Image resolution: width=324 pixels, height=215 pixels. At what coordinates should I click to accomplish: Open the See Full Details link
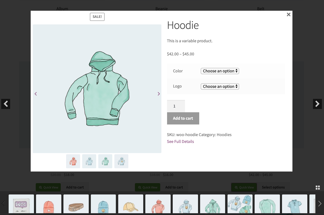pyautogui.click(x=180, y=141)
